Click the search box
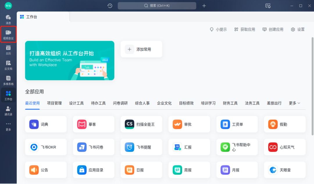The image size is (314, 184). coord(157,6)
